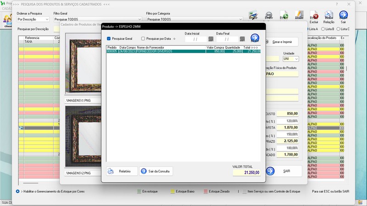Image resolution: width=367 pixels, height=206 pixels.
Task: Click the lower framed mirror product image
Action: (83, 136)
